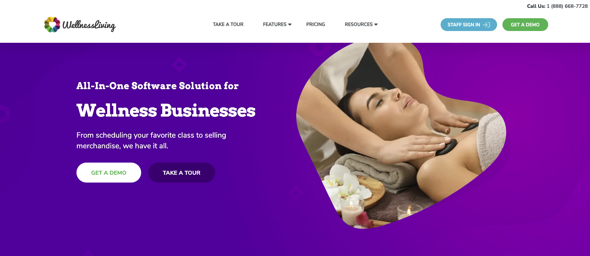Screen dimensions: 590x256
Task: Expand the Features dropdown arrow
Action: coord(290,25)
